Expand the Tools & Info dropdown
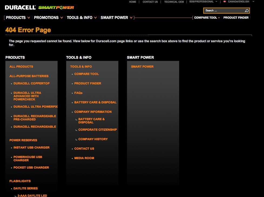The height and width of the screenshot is (197, 264). (x=82, y=18)
